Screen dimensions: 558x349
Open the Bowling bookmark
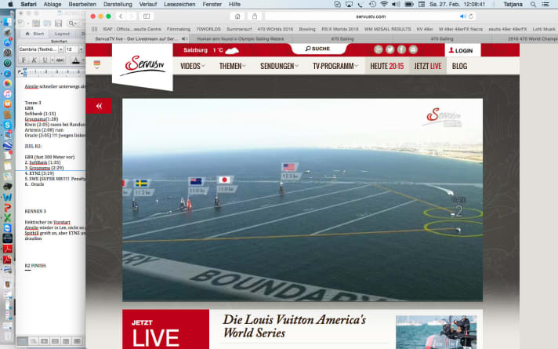pos(307,29)
